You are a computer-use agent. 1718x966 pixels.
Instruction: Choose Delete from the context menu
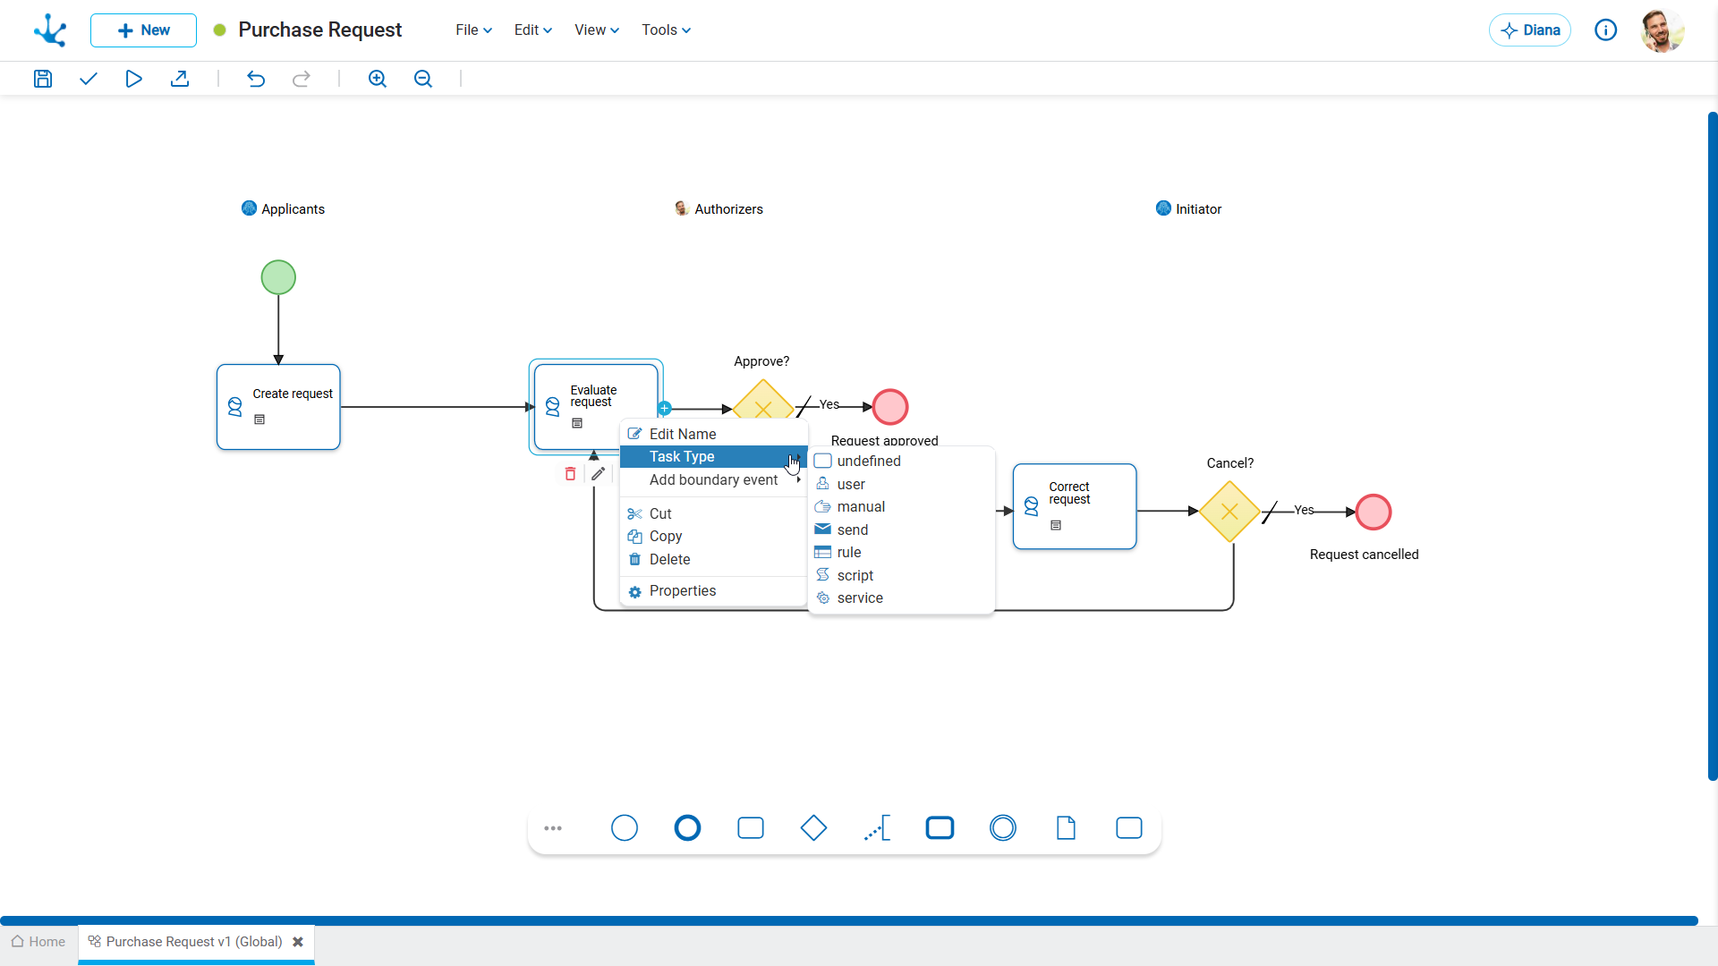coord(714,560)
